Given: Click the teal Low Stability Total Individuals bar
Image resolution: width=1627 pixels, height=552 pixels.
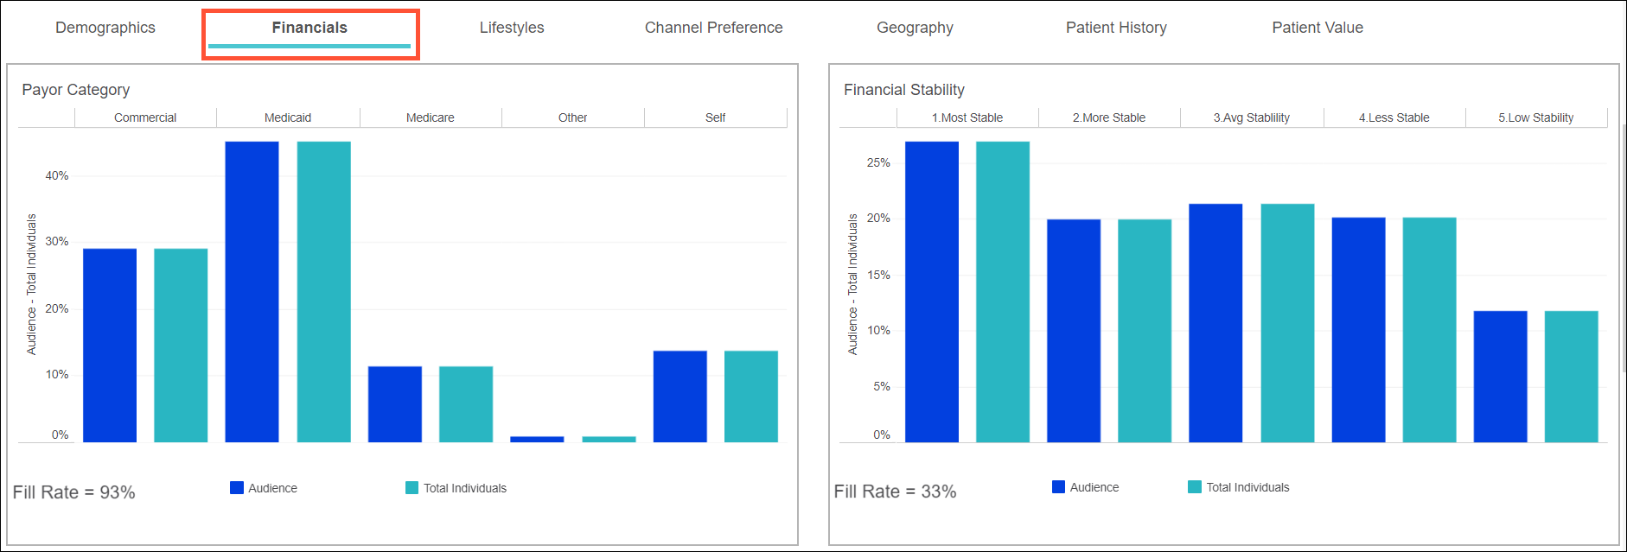Looking at the screenshot, I should 1571,377.
